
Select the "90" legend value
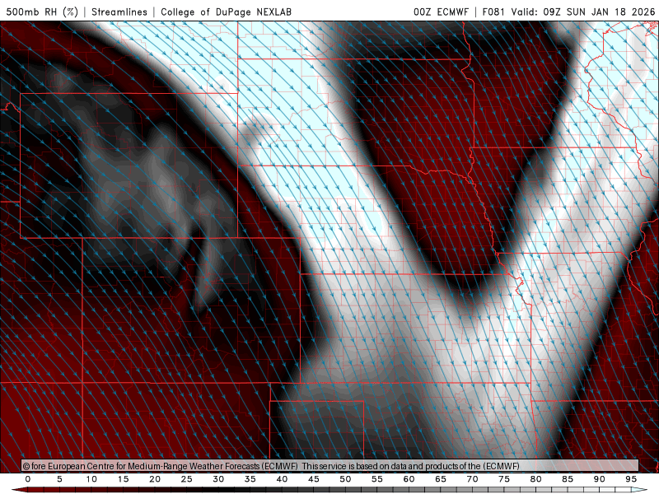click(599, 479)
